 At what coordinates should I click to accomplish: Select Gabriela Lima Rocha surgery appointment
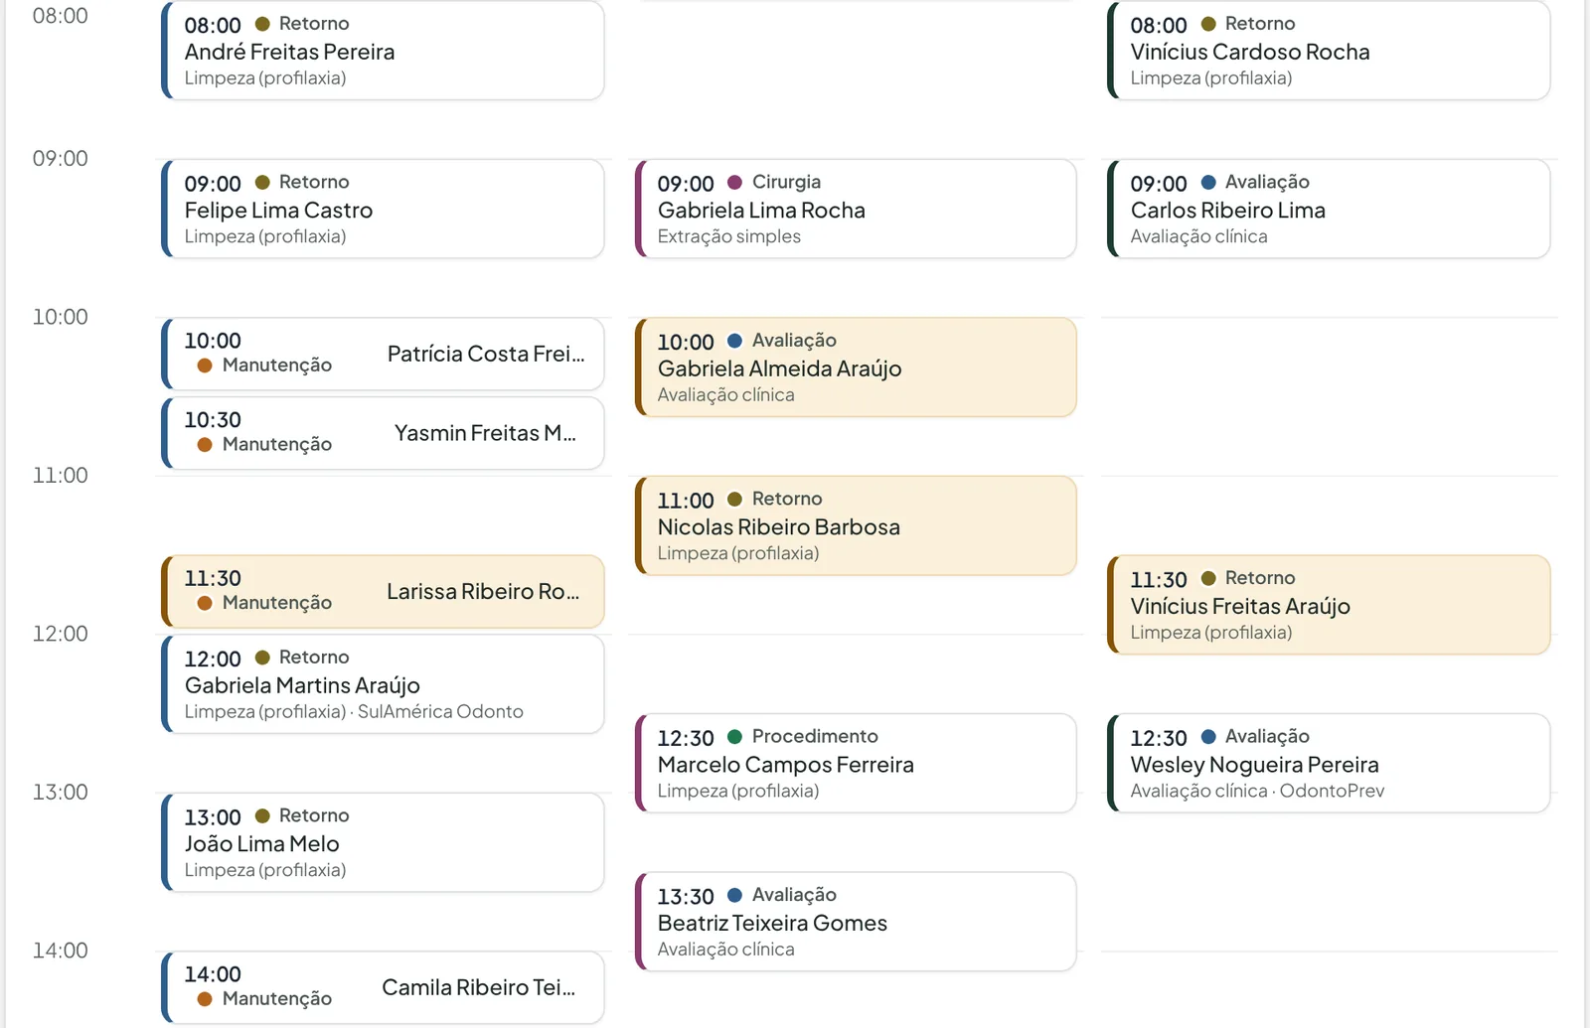tap(856, 209)
